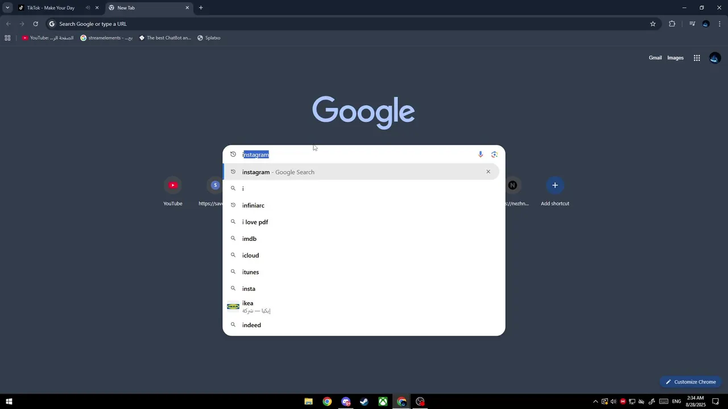Open the touch keyboard tray icon

click(x=664, y=402)
